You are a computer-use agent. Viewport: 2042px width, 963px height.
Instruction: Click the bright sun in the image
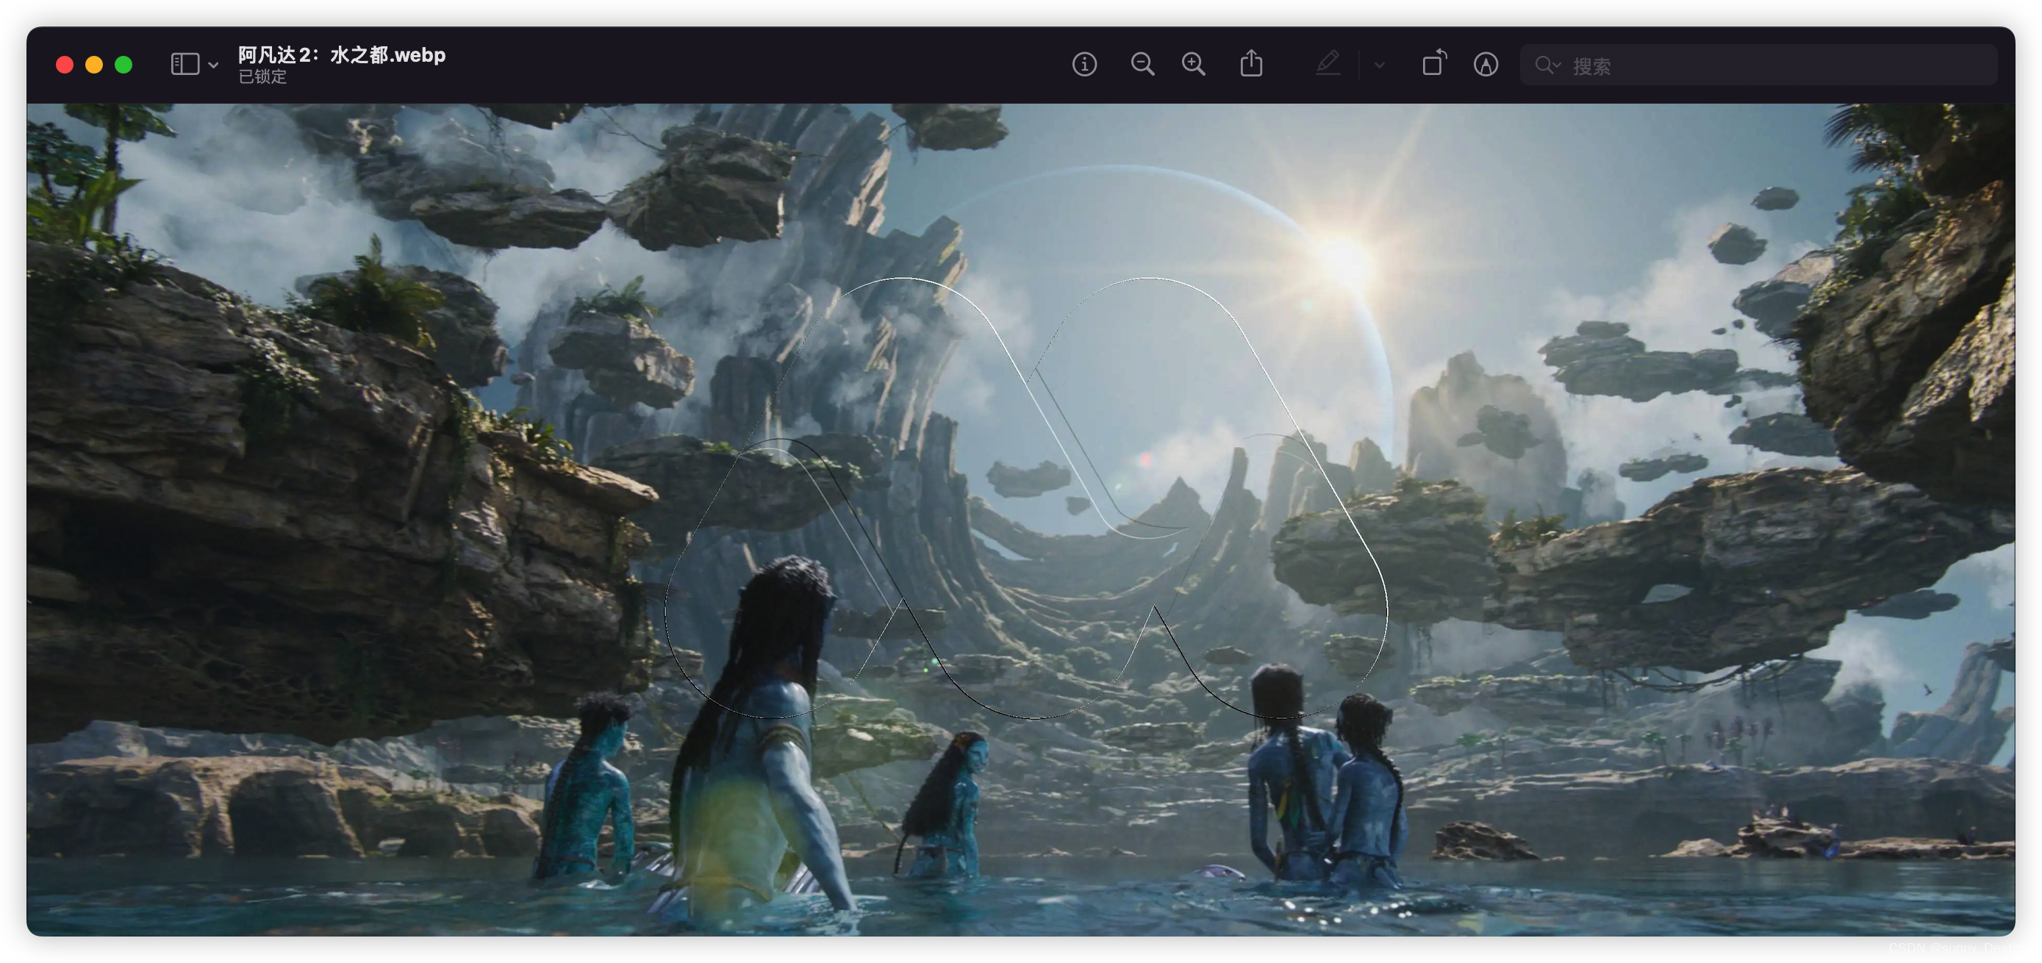[1342, 257]
